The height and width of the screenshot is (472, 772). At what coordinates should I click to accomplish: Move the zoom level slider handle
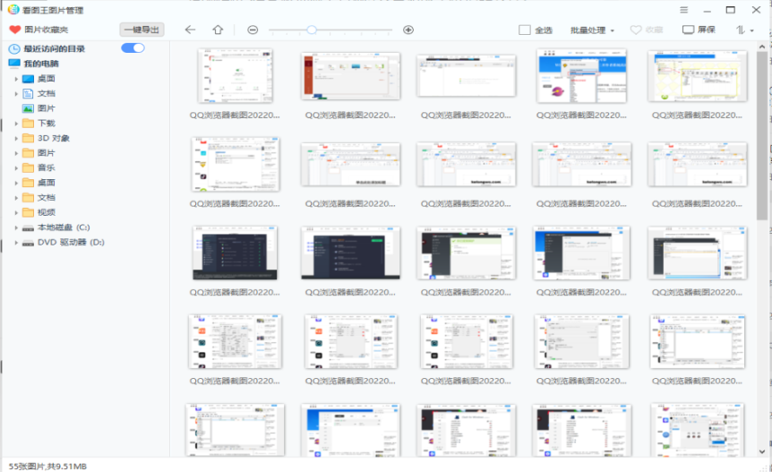312,30
